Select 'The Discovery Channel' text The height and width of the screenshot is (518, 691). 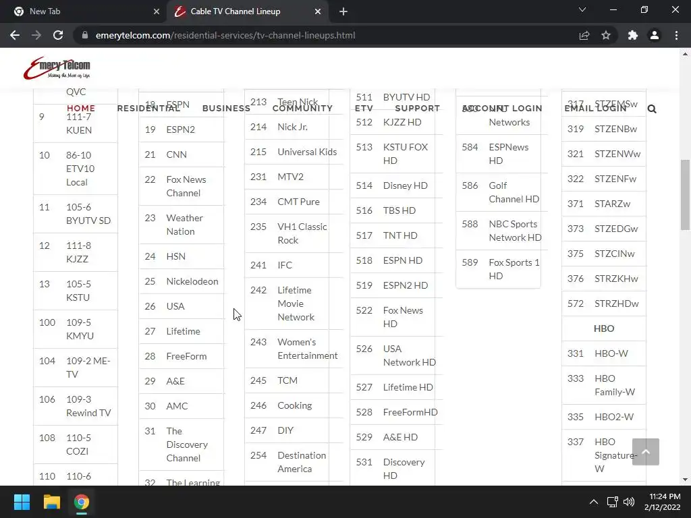pyautogui.click(x=187, y=444)
